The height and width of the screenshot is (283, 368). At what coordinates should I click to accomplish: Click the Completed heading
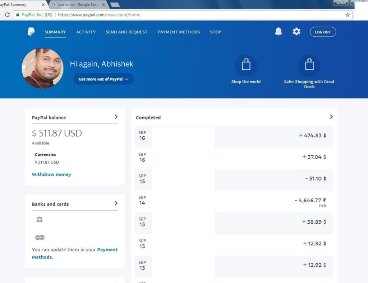point(148,118)
